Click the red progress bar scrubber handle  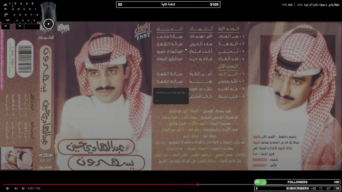click(x=197, y=185)
